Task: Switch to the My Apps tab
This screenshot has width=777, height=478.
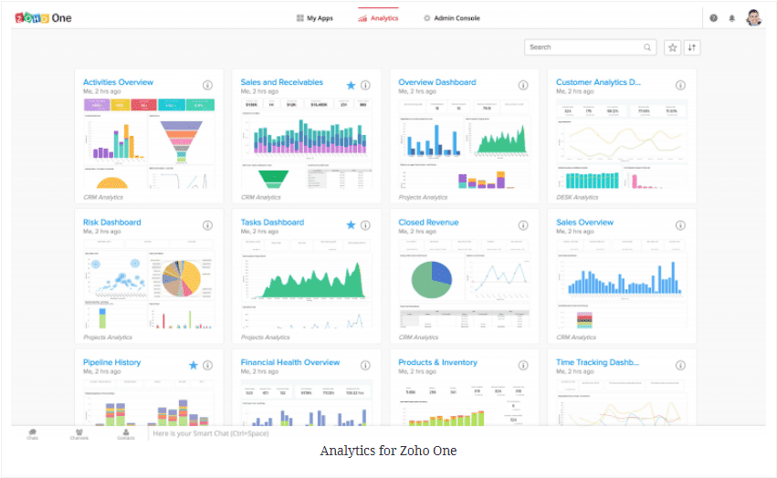Action: coord(315,18)
